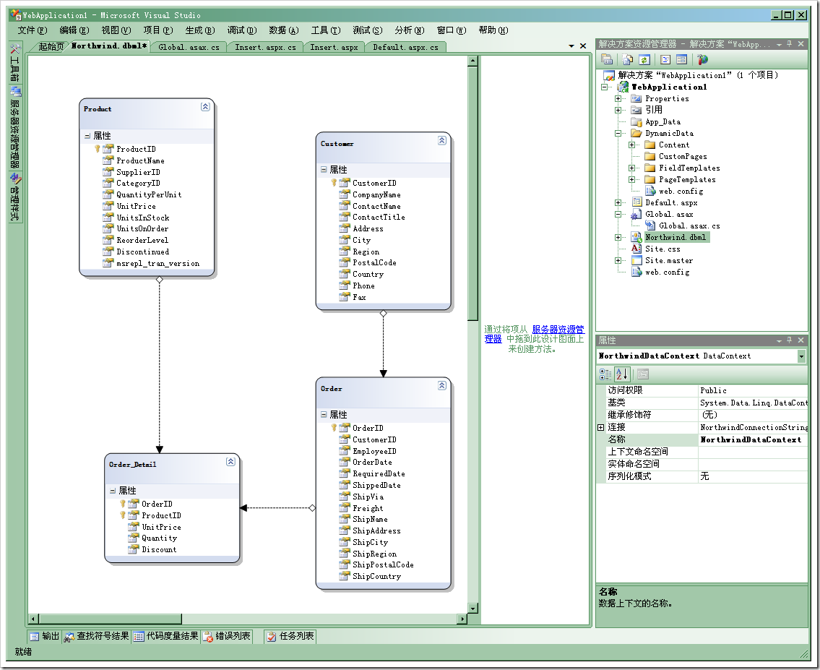Switch to Global.asax.cs tab
Image resolution: width=820 pixels, height=670 pixels.
point(189,47)
